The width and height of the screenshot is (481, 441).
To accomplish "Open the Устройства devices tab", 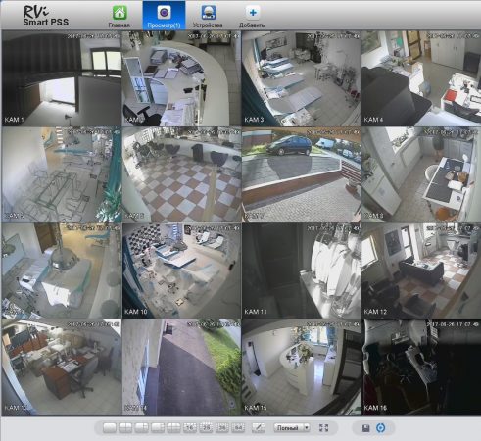I will [x=208, y=16].
